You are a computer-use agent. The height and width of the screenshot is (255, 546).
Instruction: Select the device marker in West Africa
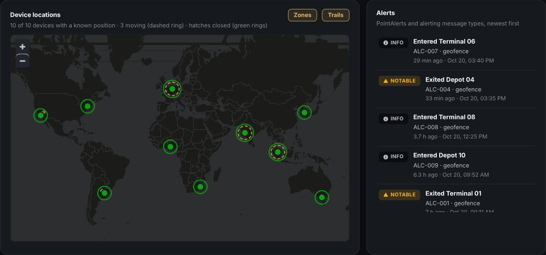pos(170,147)
